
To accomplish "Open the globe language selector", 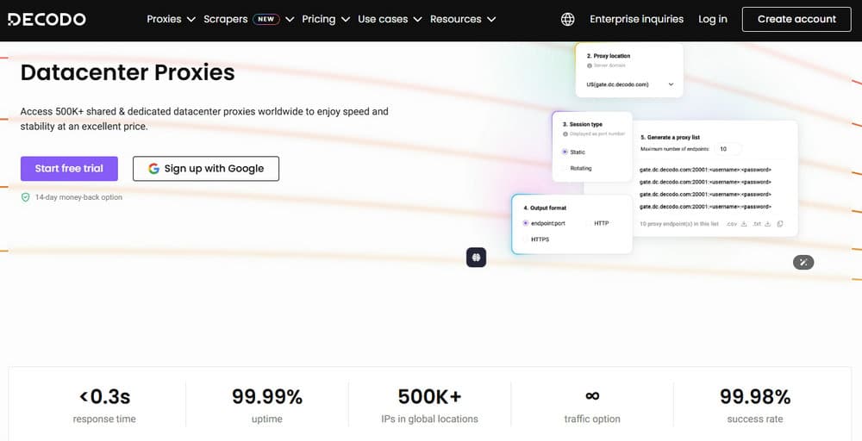I will click(568, 19).
